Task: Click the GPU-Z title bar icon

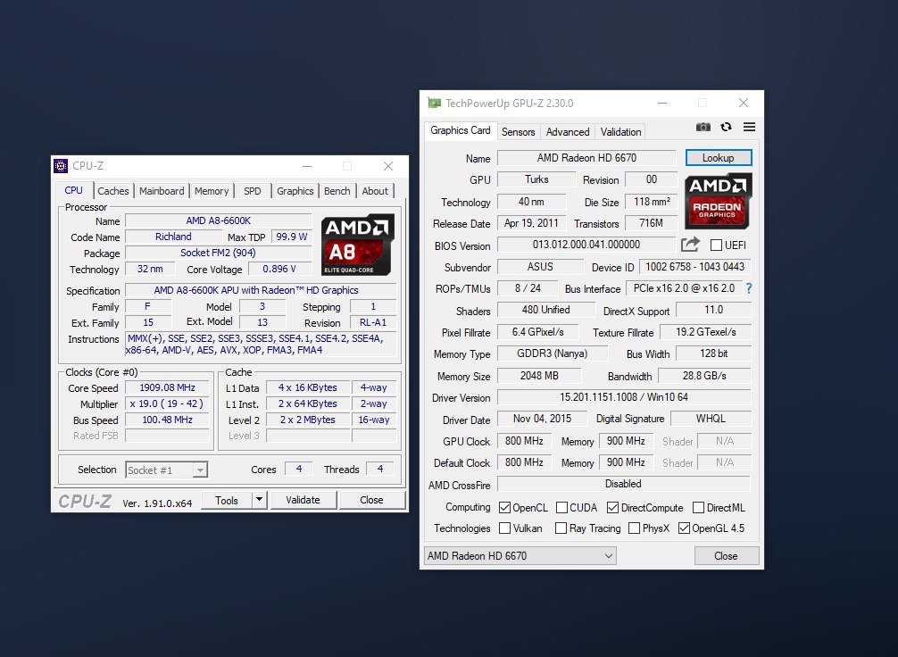Action: point(435,104)
